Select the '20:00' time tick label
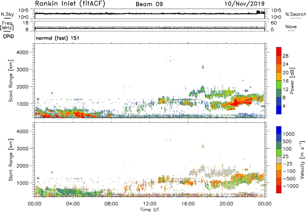Viewport: 306px width, 212px height. click(226, 204)
